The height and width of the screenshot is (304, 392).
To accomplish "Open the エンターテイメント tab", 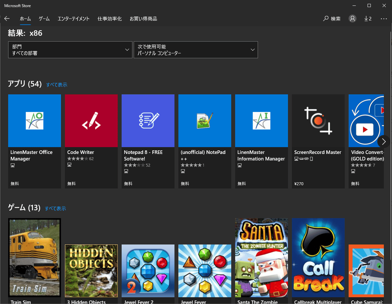I will tap(73, 19).
